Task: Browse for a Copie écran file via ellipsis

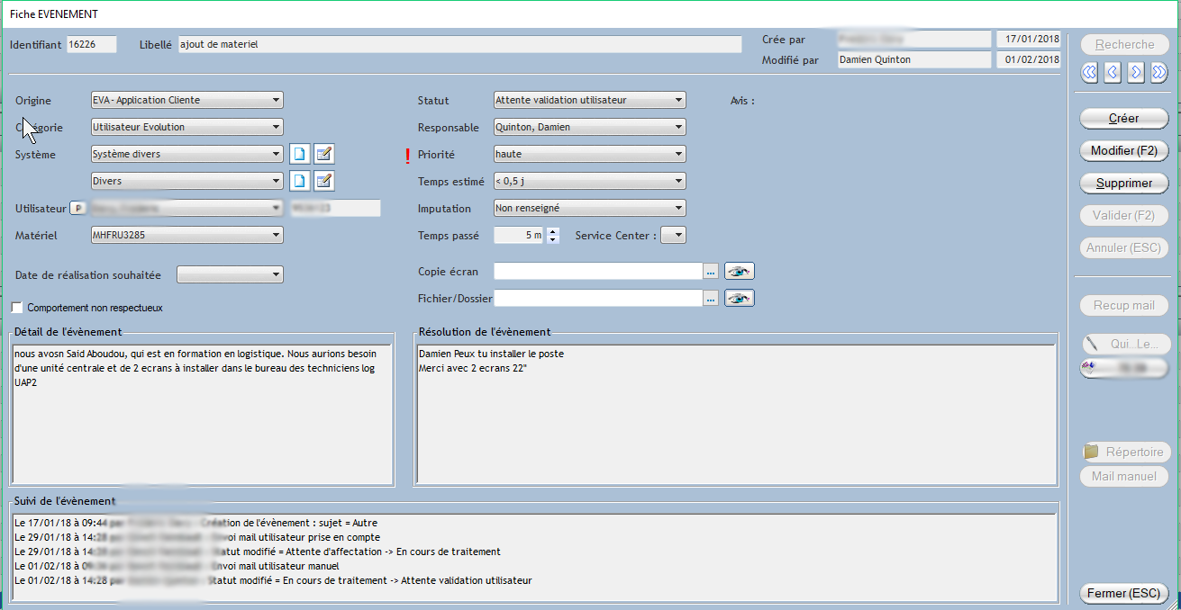Action: click(x=711, y=271)
